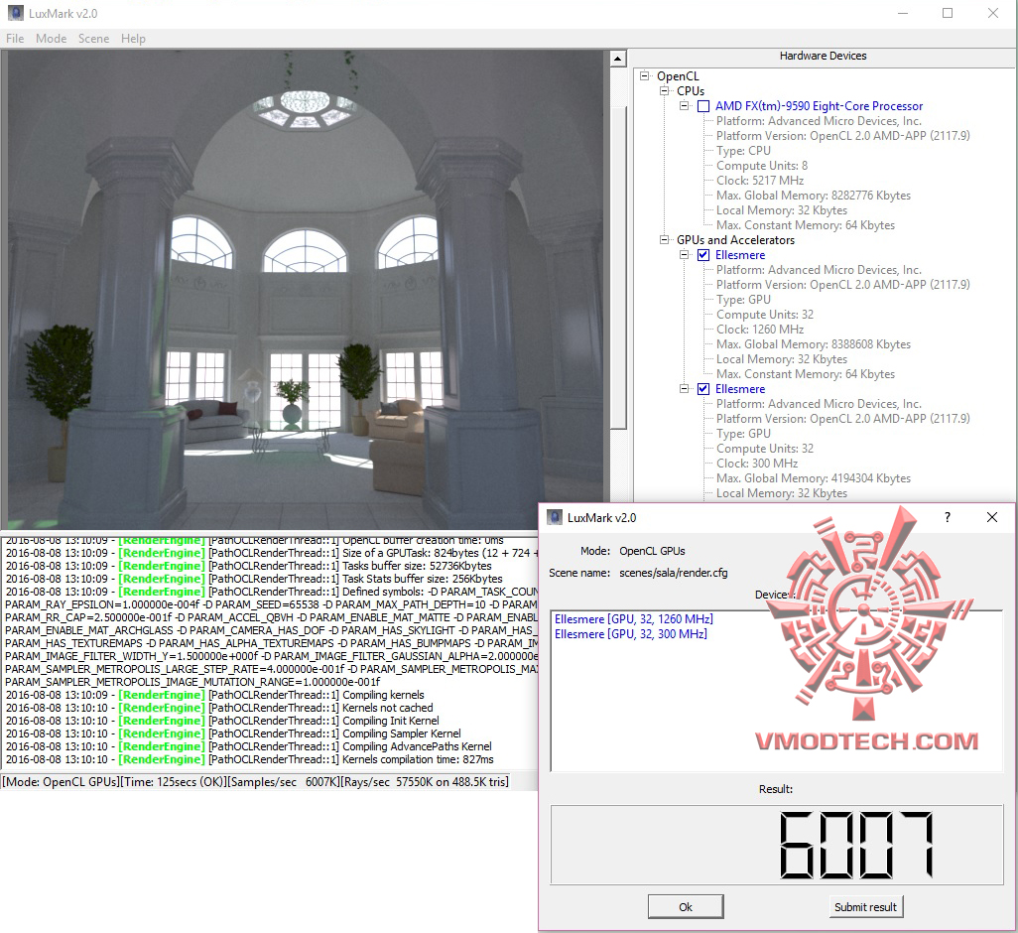Screen dimensions: 1018x933
Task: Collapse the first Ellesmere device node
Action: (685, 254)
